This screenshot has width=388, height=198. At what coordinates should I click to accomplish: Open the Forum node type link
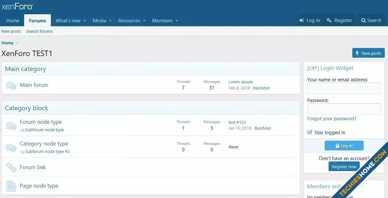tap(41, 122)
